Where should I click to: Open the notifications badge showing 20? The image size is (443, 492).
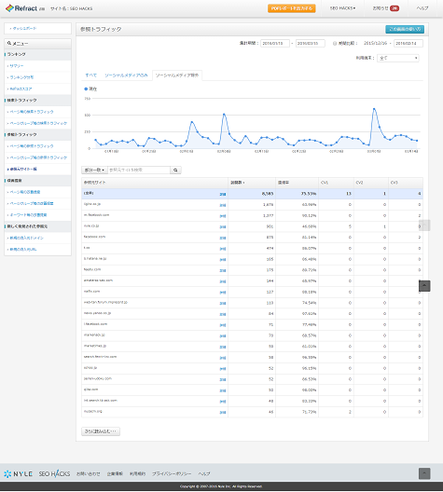click(x=395, y=8)
